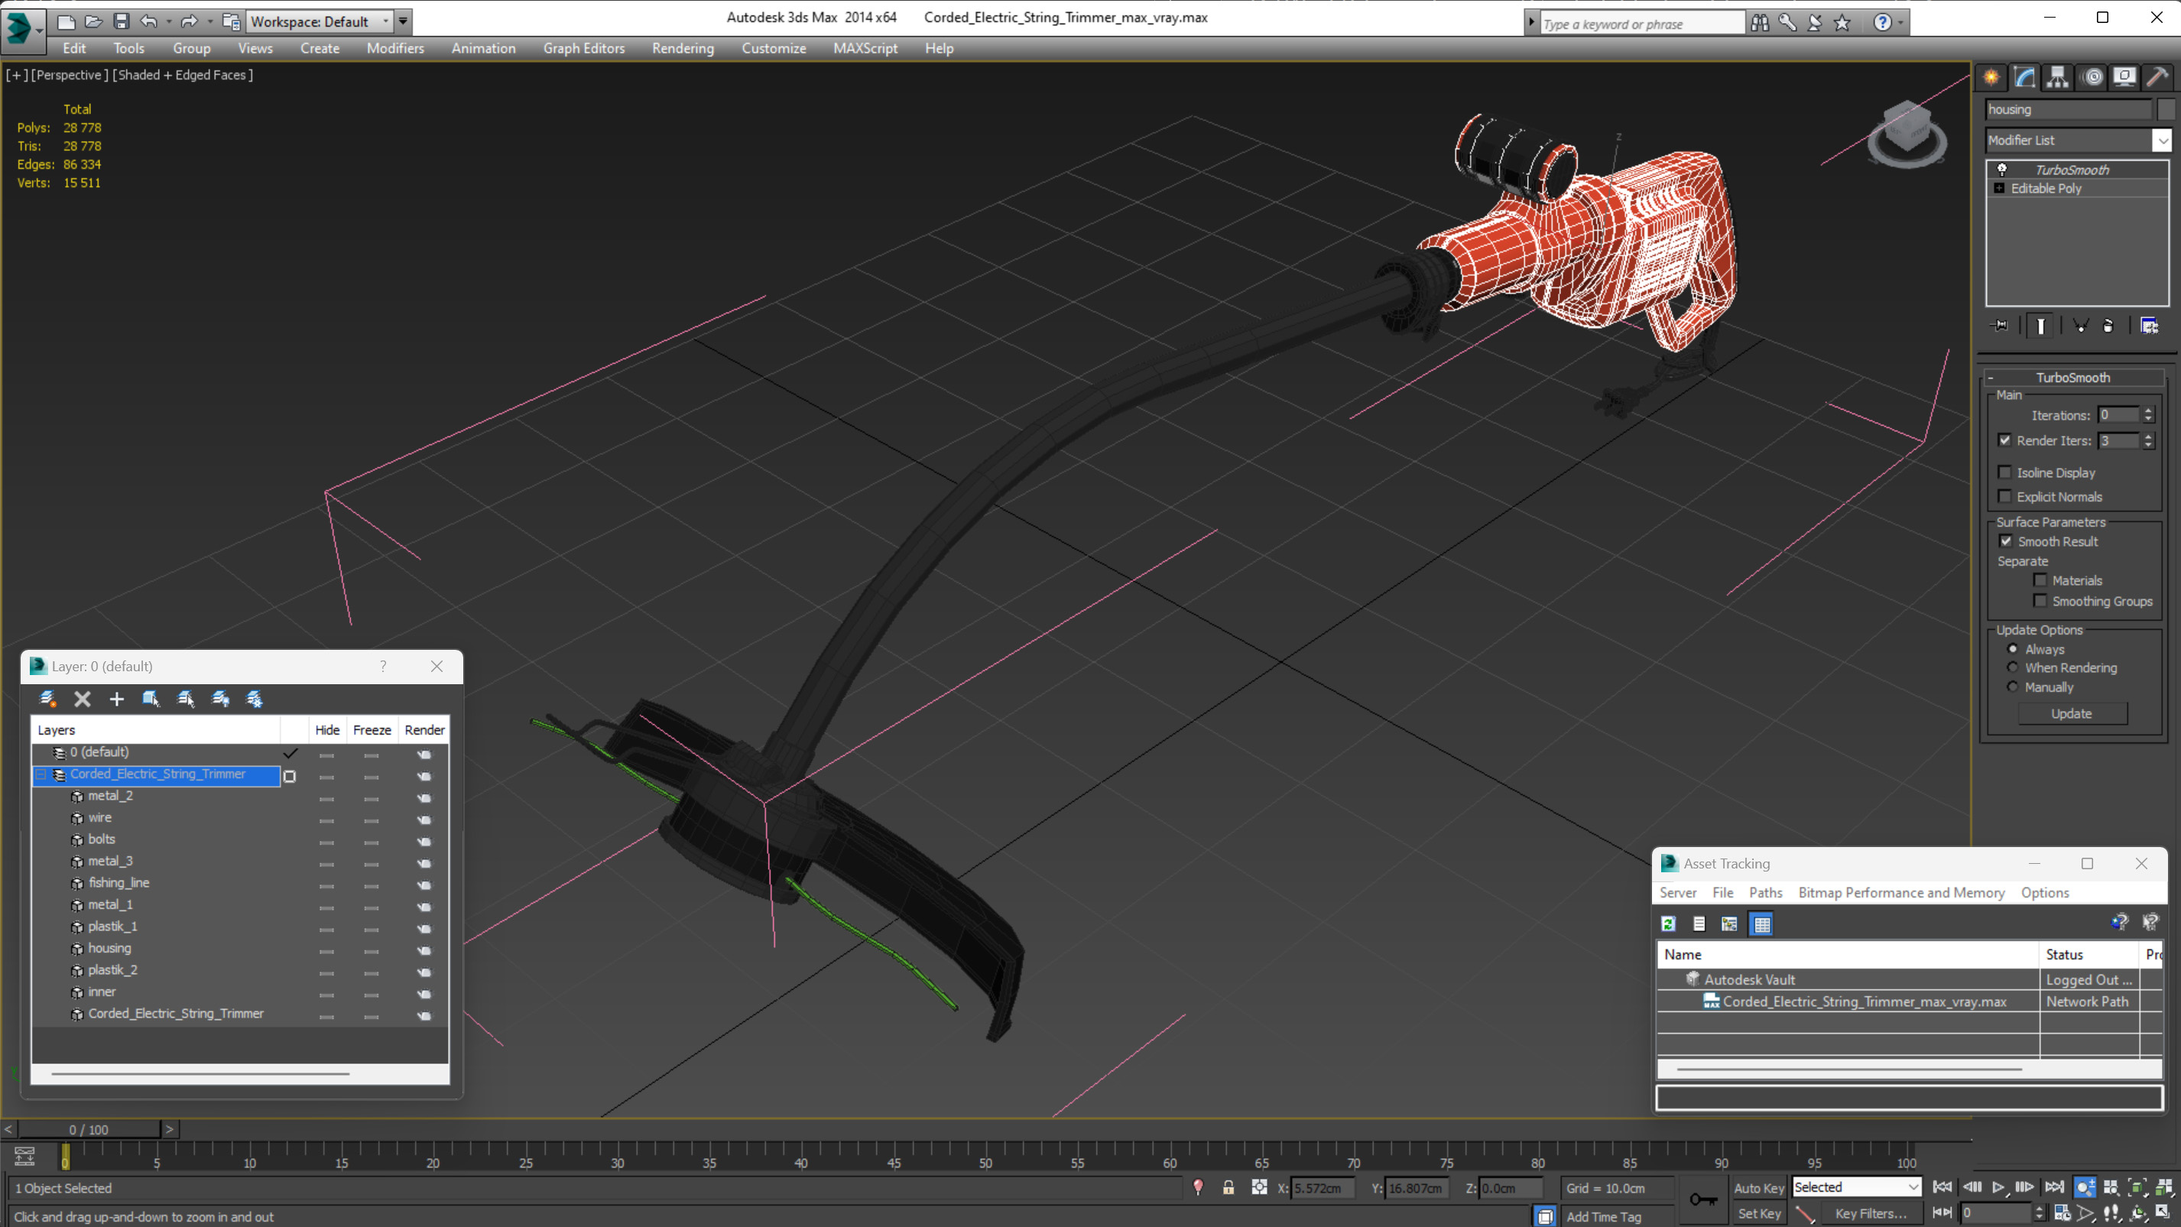Open the Hierarchy command panel tab

click(x=2057, y=78)
